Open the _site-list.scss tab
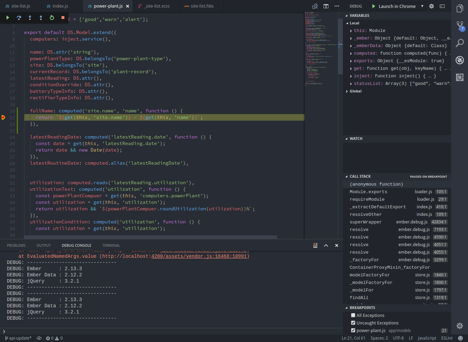This screenshot has width=468, height=342. pos(156,6)
